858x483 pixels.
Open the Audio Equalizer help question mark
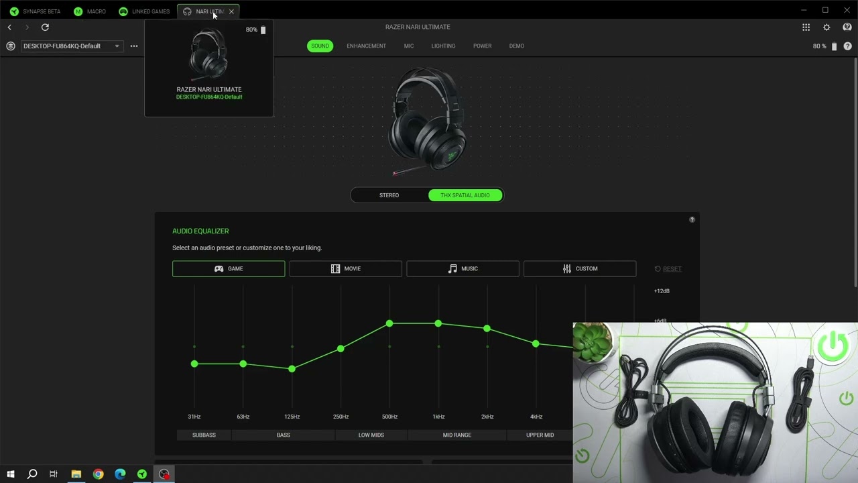692,219
